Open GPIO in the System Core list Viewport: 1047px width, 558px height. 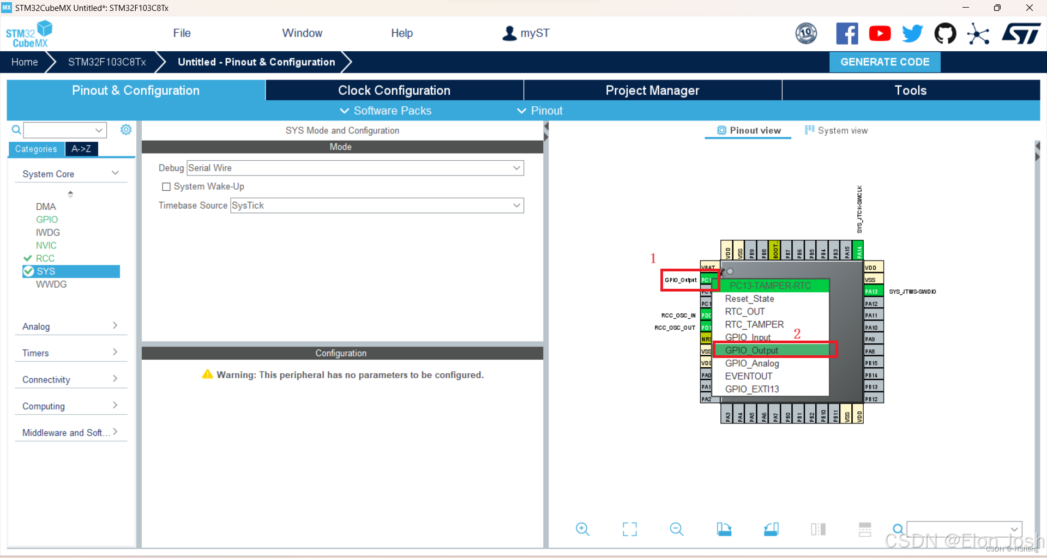point(47,220)
